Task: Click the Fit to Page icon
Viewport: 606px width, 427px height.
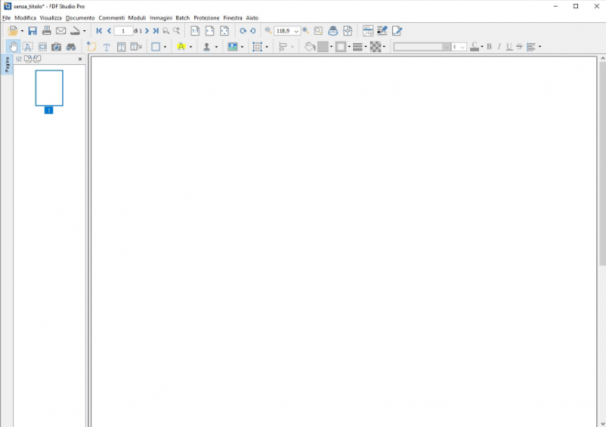Action: coord(224,31)
